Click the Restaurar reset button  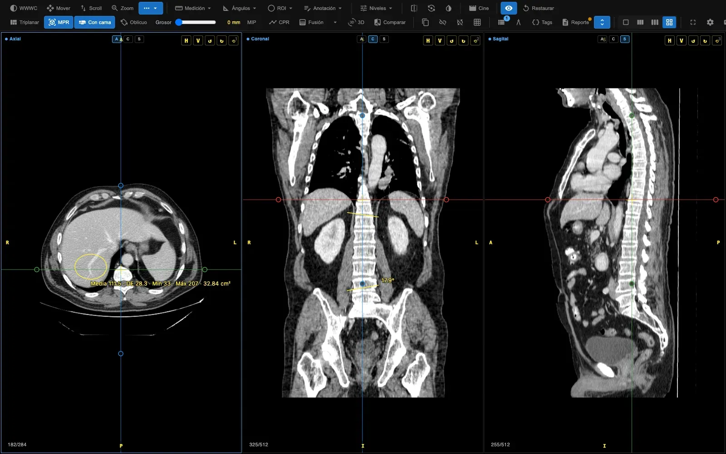(x=538, y=8)
